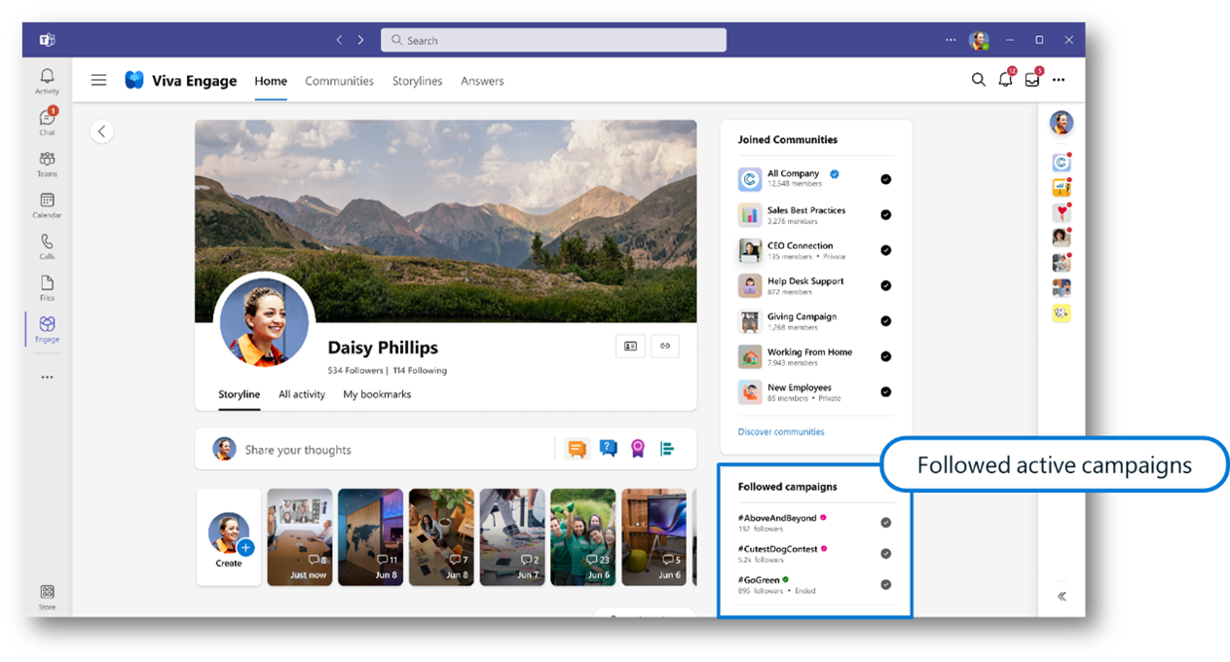This screenshot has height=662, width=1230.
Task: Open the hamburger menu beside Viva Engage
Action: (98, 80)
